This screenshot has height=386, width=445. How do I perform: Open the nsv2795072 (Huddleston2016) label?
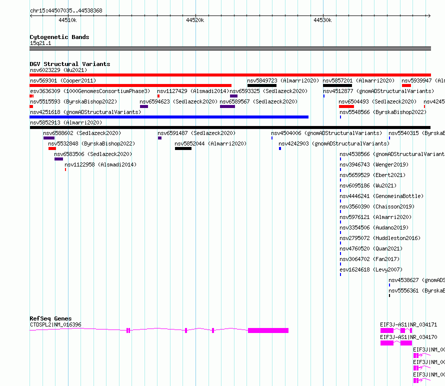tap(380, 238)
